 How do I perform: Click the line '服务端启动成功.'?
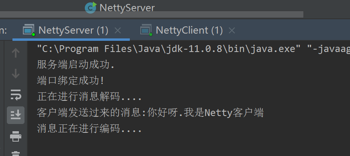click(76, 65)
